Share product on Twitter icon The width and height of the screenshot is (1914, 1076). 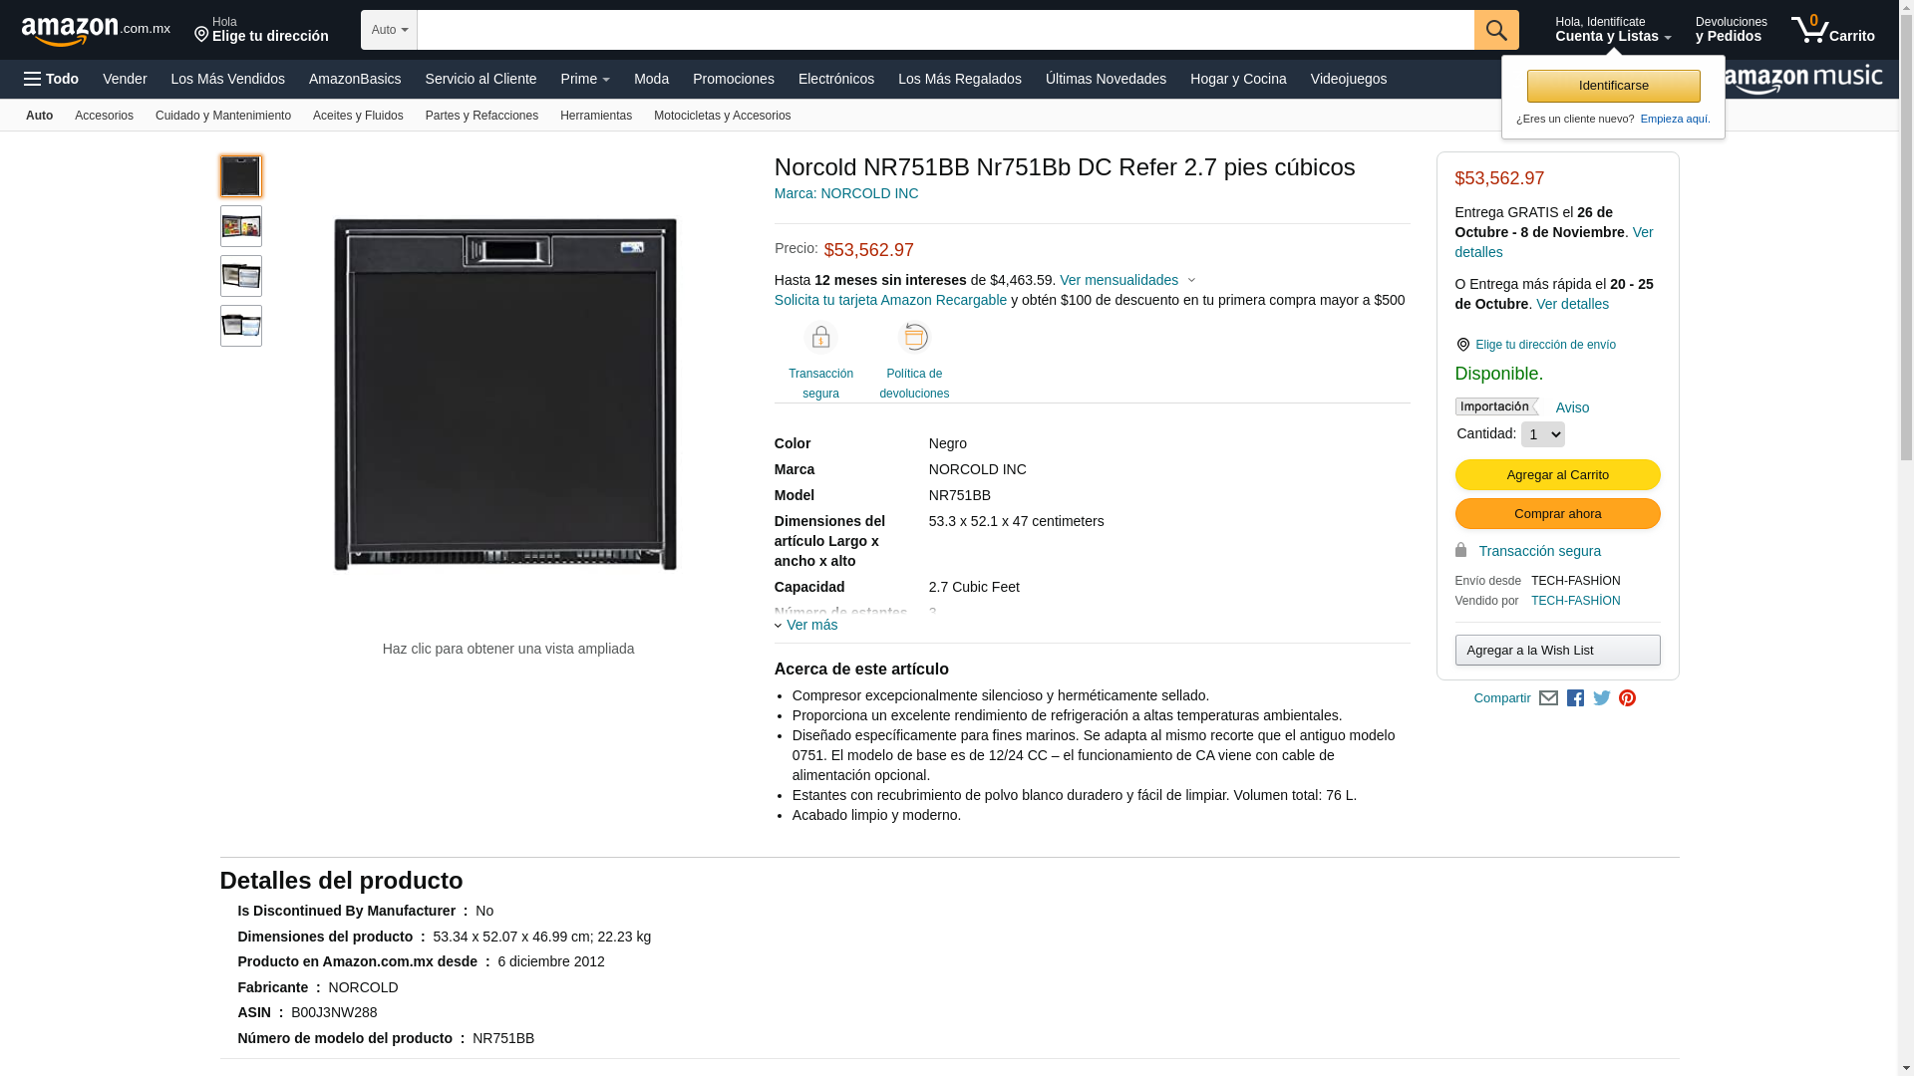(1602, 698)
